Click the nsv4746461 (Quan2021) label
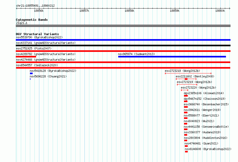 [201, 143]
